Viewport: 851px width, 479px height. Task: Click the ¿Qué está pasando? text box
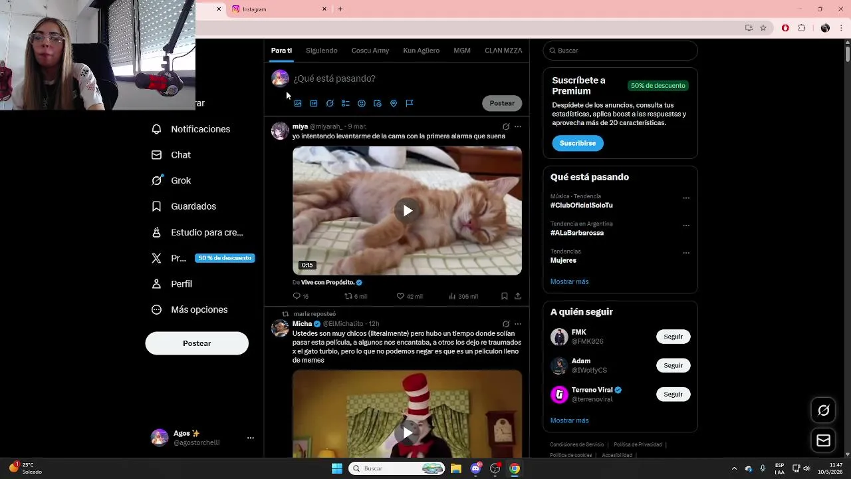(406, 79)
